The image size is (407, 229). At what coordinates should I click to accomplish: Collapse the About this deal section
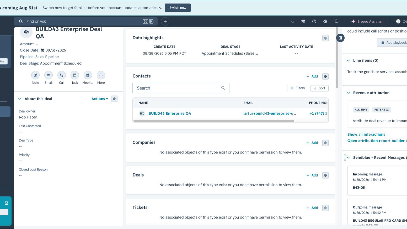[20, 99]
